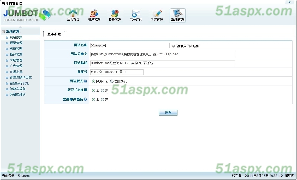This screenshot has height=180, width=297.
Task: Select 否 for 是否开启注册
Action: pos(103,91)
